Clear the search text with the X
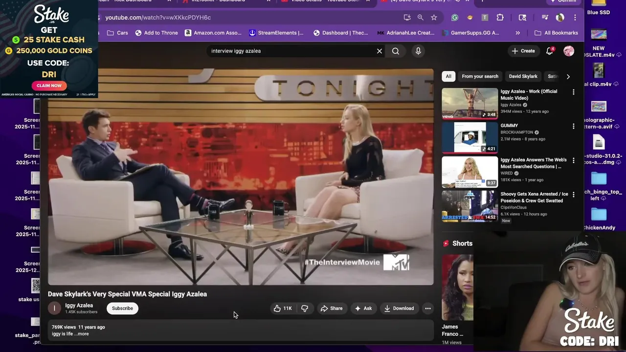 pyautogui.click(x=379, y=51)
